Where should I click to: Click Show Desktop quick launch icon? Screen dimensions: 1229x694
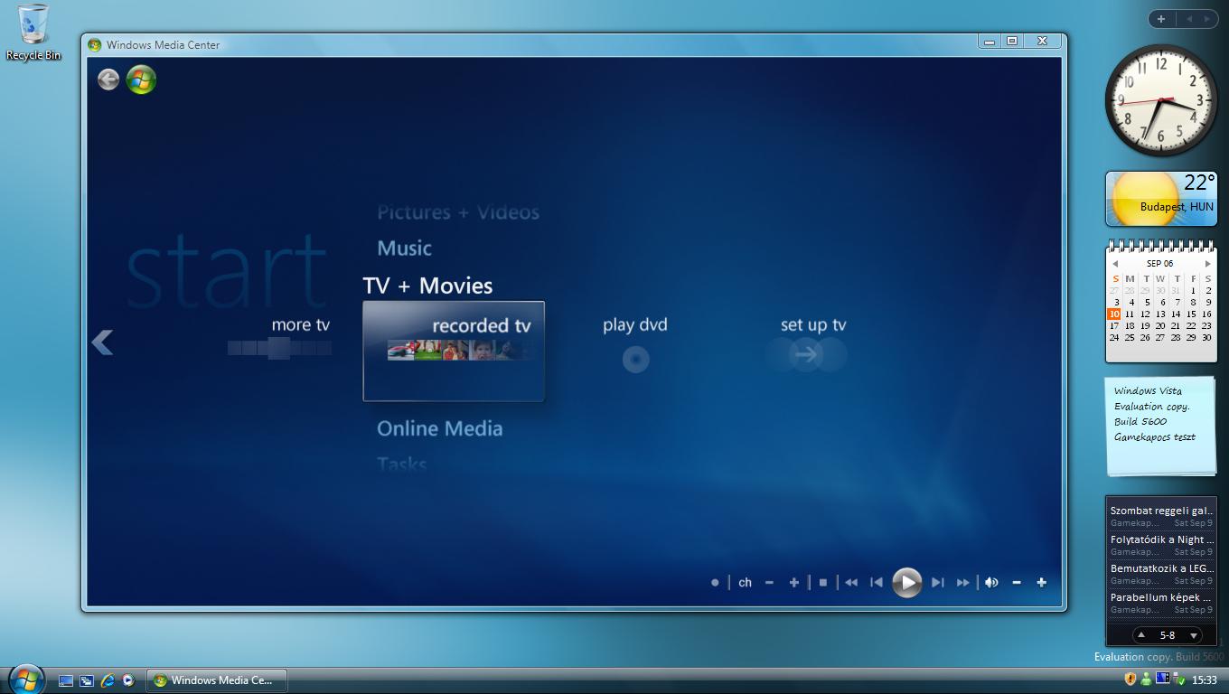point(66,680)
